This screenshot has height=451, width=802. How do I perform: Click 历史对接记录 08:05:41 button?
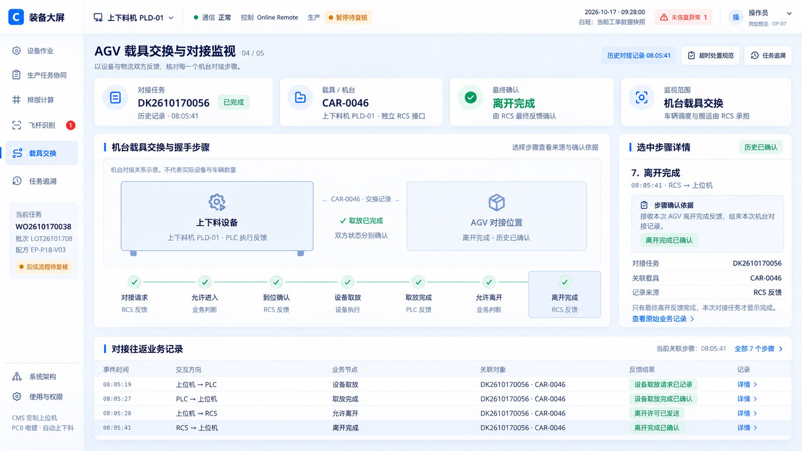point(638,56)
